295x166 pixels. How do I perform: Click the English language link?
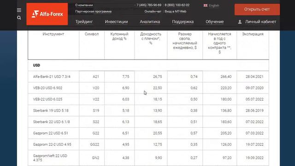click(214, 6)
